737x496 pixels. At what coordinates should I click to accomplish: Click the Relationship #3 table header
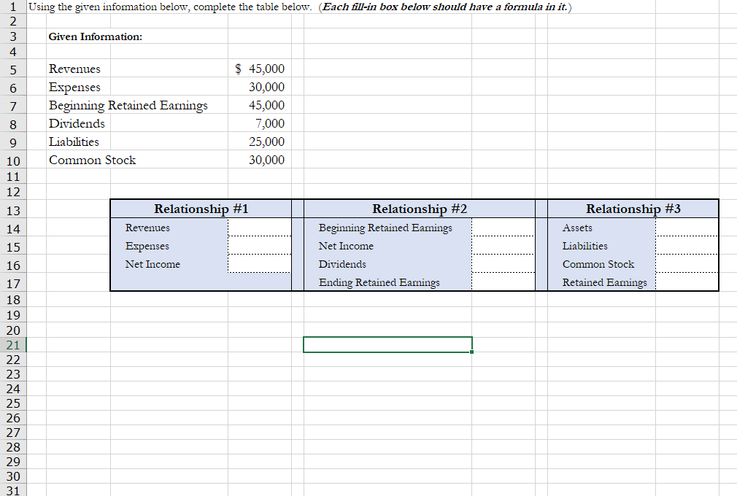(x=632, y=209)
